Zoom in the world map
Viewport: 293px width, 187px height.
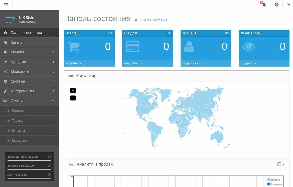[73, 91]
